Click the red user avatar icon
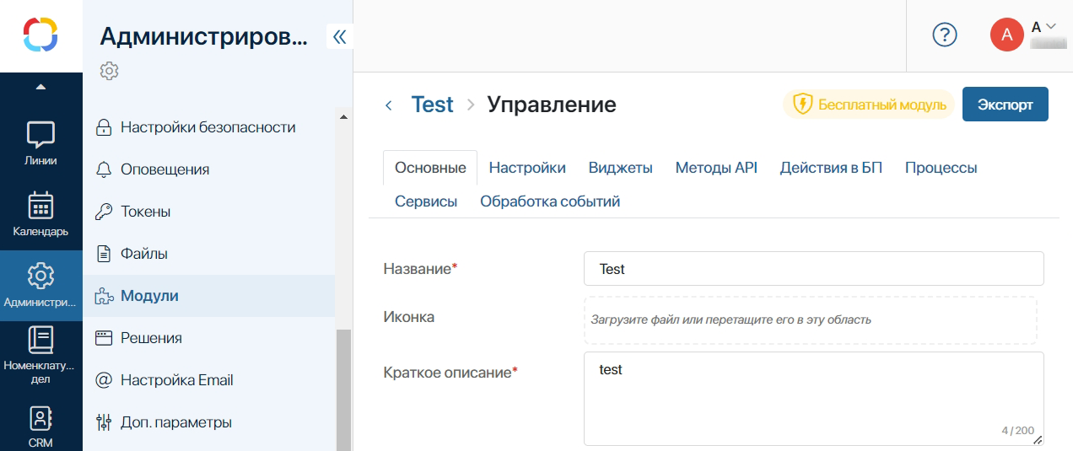The height and width of the screenshot is (451, 1073). (x=1006, y=35)
